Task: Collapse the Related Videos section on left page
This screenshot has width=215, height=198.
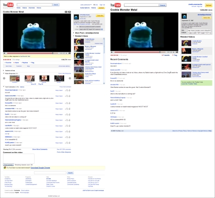Action: pos(74,36)
